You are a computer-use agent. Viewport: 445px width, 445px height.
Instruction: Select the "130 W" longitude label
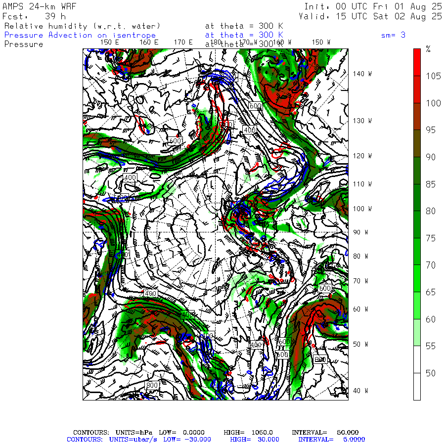(x=362, y=121)
